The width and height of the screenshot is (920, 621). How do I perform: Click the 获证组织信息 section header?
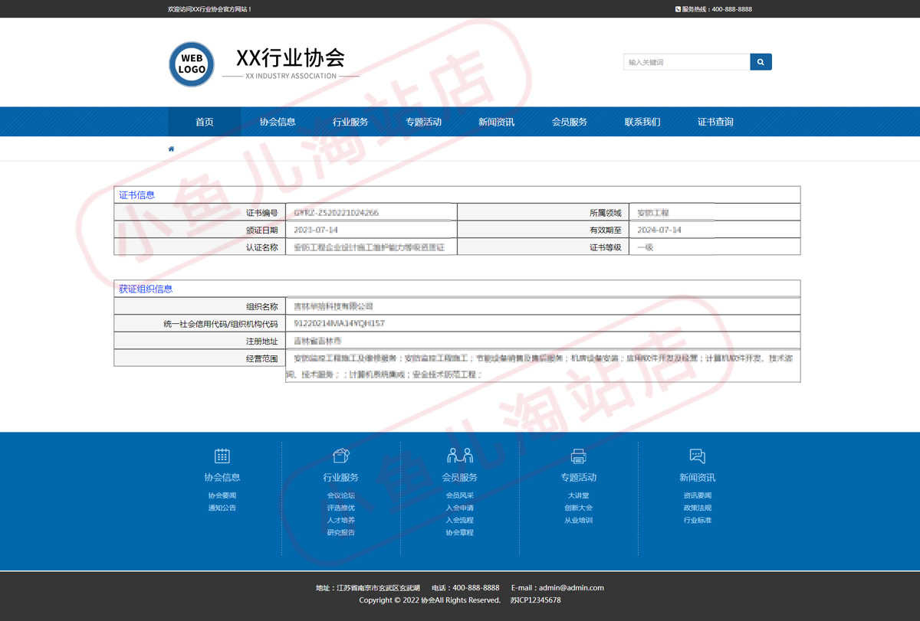tap(457, 289)
